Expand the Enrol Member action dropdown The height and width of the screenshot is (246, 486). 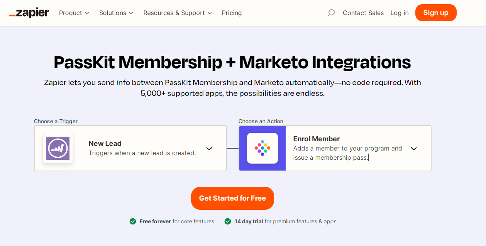coord(414,149)
